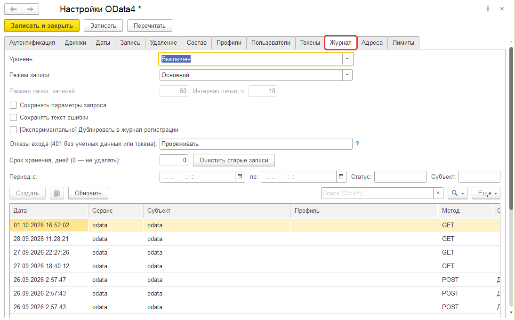Clear the search field with the X icon
This screenshot has height=320, width=515.
point(438,193)
